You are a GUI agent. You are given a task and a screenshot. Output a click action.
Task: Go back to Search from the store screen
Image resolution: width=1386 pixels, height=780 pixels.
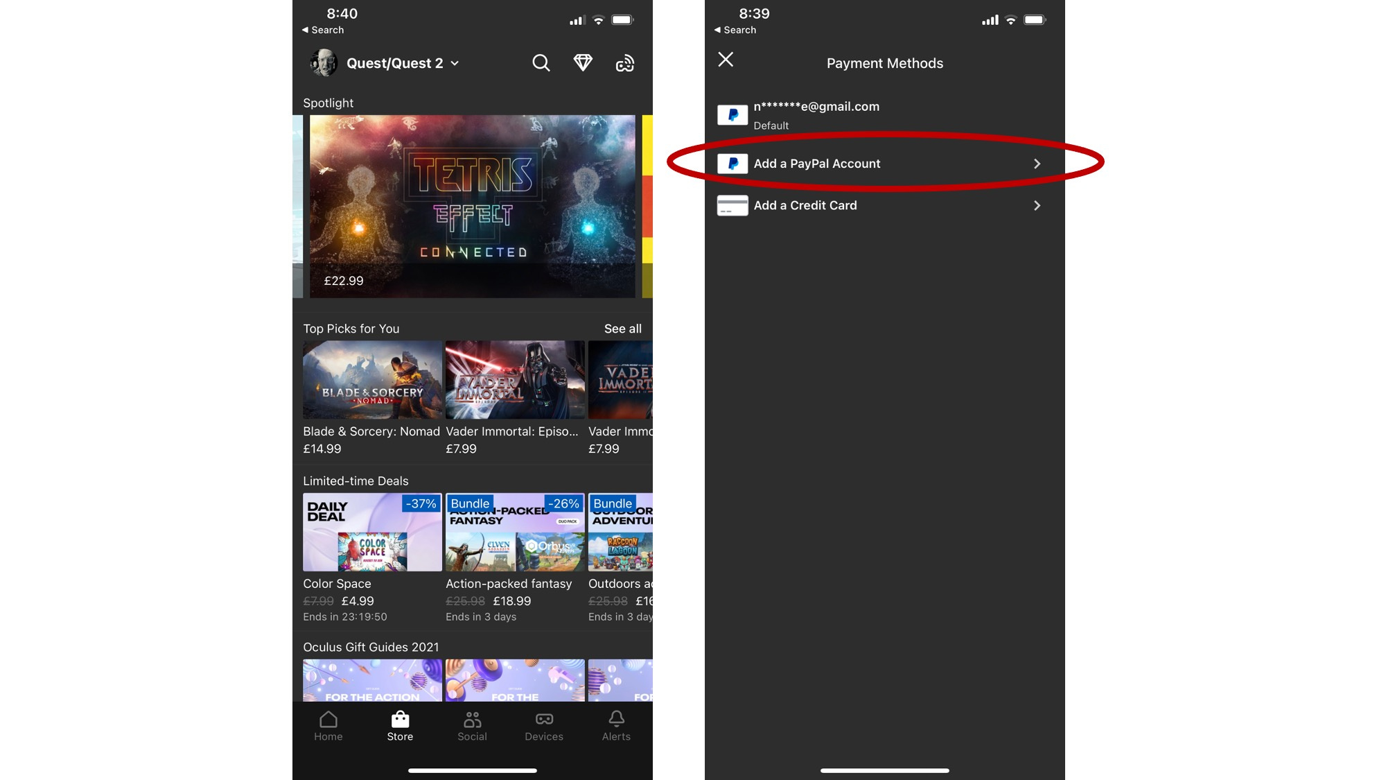[x=323, y=30]
